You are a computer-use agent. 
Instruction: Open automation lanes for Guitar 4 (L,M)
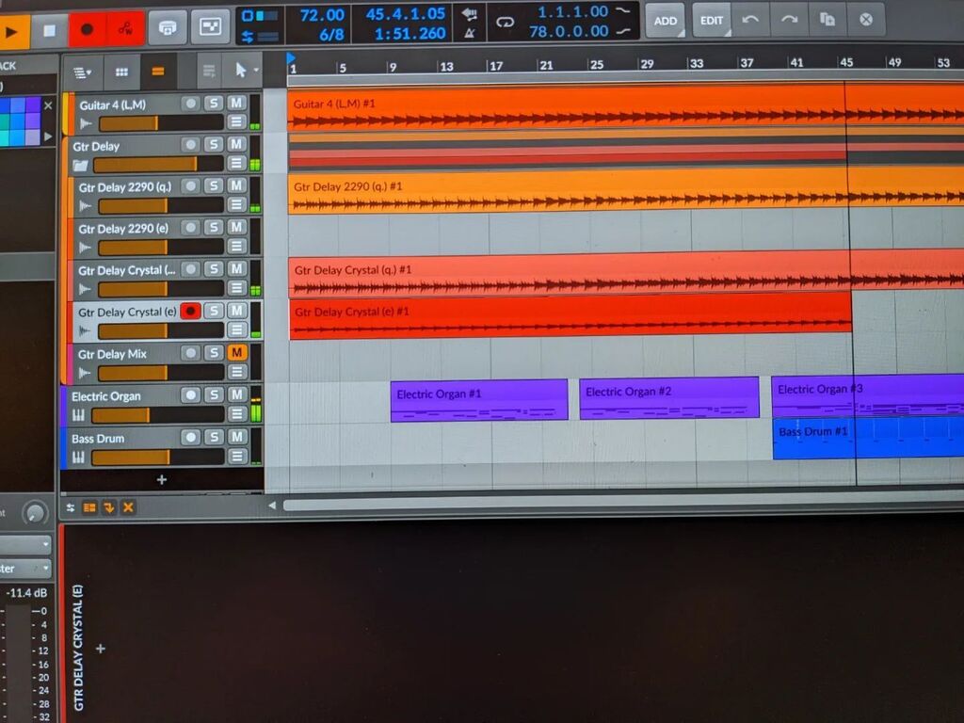[236, 121]
